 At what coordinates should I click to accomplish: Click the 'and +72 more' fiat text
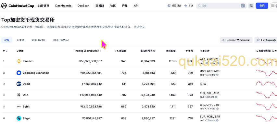coord(208,109)
